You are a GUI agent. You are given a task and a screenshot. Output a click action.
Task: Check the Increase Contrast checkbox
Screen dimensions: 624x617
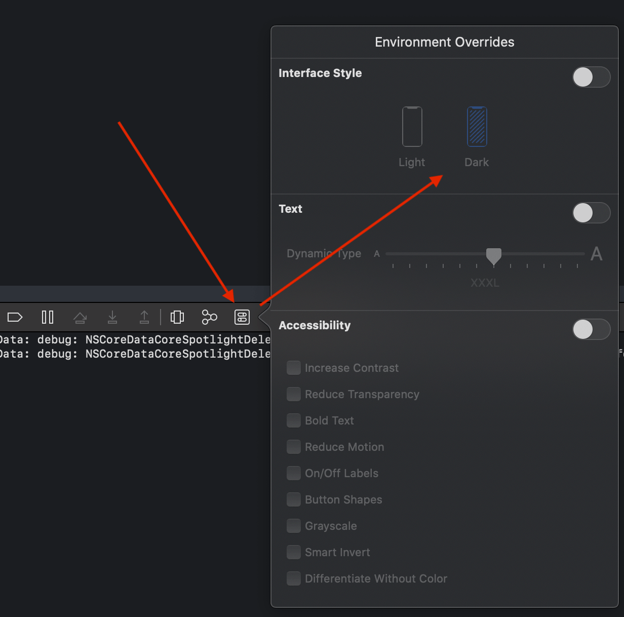[294, 368]
